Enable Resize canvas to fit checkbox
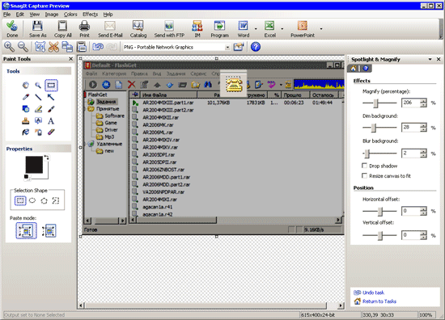The height and width of the screenshot is (320, 445). 364,175
